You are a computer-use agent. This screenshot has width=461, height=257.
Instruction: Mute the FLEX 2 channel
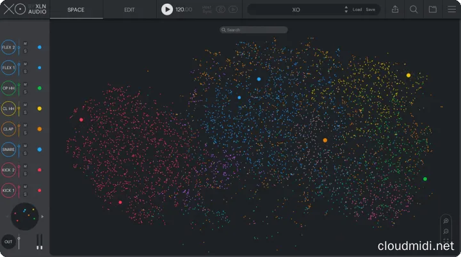[x=25, y=44]
